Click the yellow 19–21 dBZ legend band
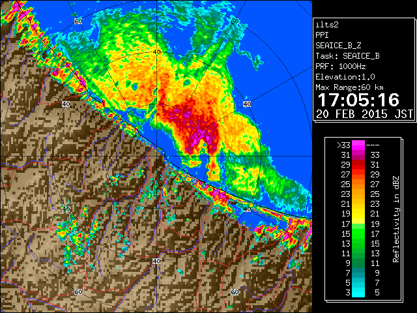The width and height of the screenshot is (417, 313). tap(358, 214)
